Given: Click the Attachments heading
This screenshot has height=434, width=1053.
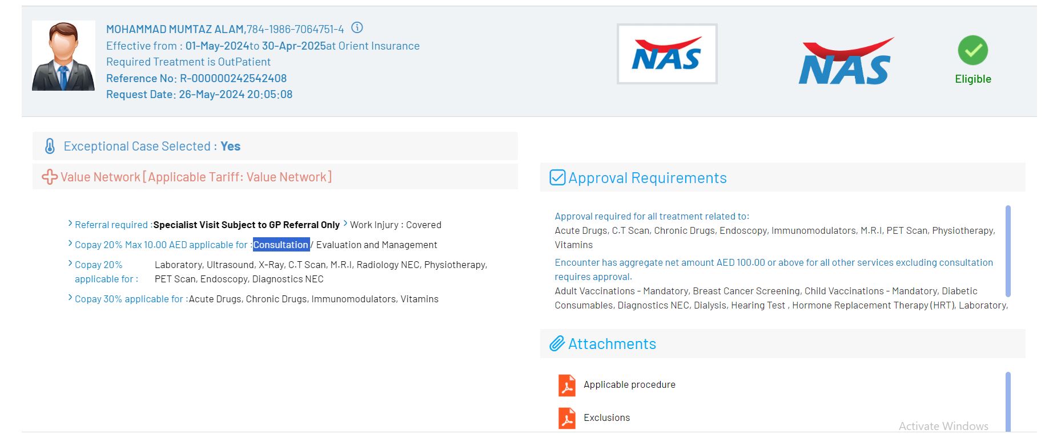Looking at the screenshot, I should (612, 344).
